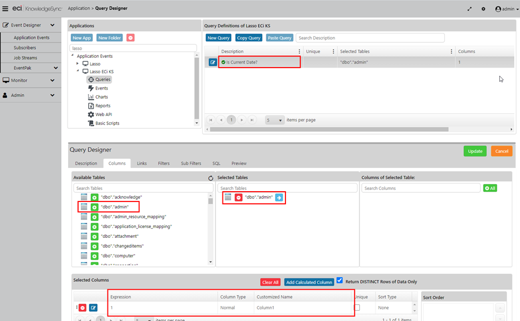Open Job Streams in sidebar
The width and height of the screenshot is (520, 321).
[25, 58]
